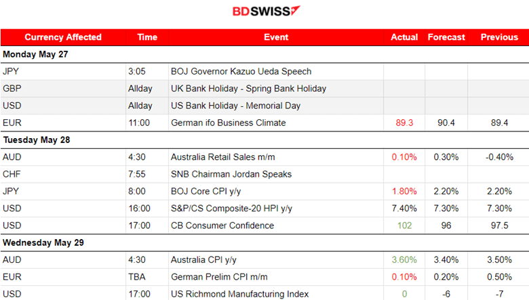Select the US Richmond Manufacturing Index event

point(239,294)
